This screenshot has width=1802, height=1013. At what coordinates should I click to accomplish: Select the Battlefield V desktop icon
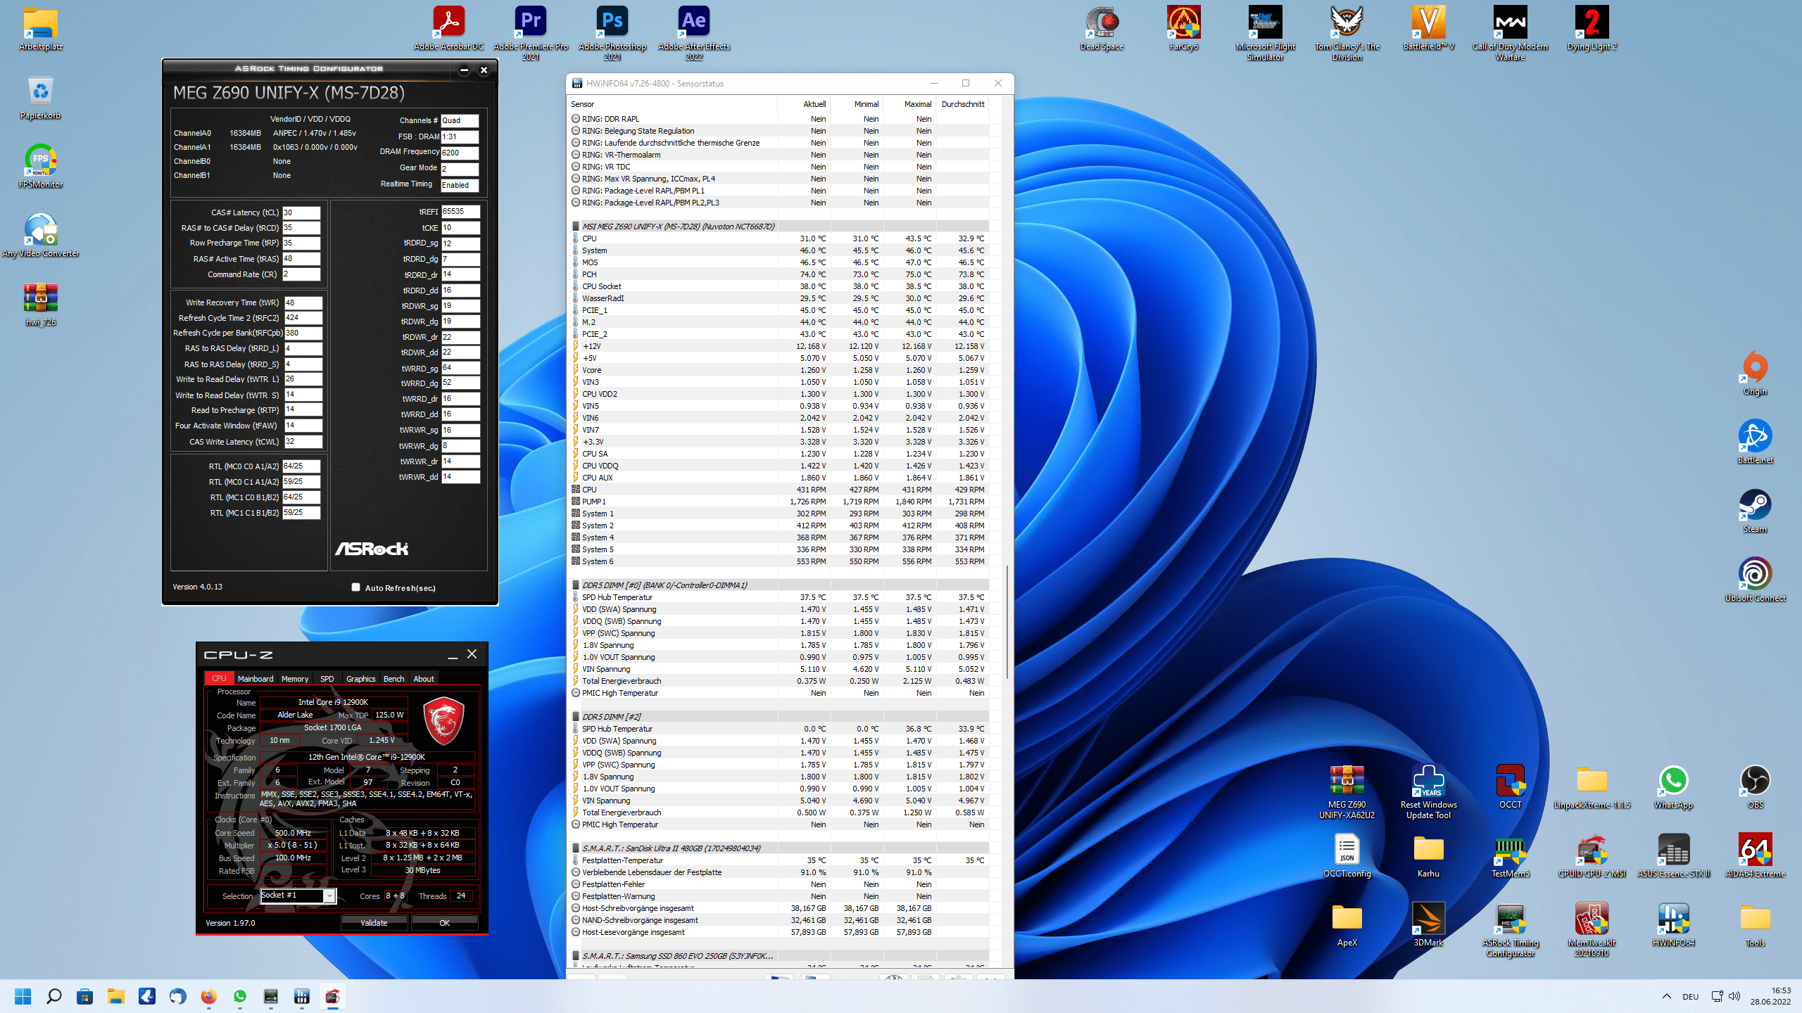pyautogui.click(x=1428, y=28)
